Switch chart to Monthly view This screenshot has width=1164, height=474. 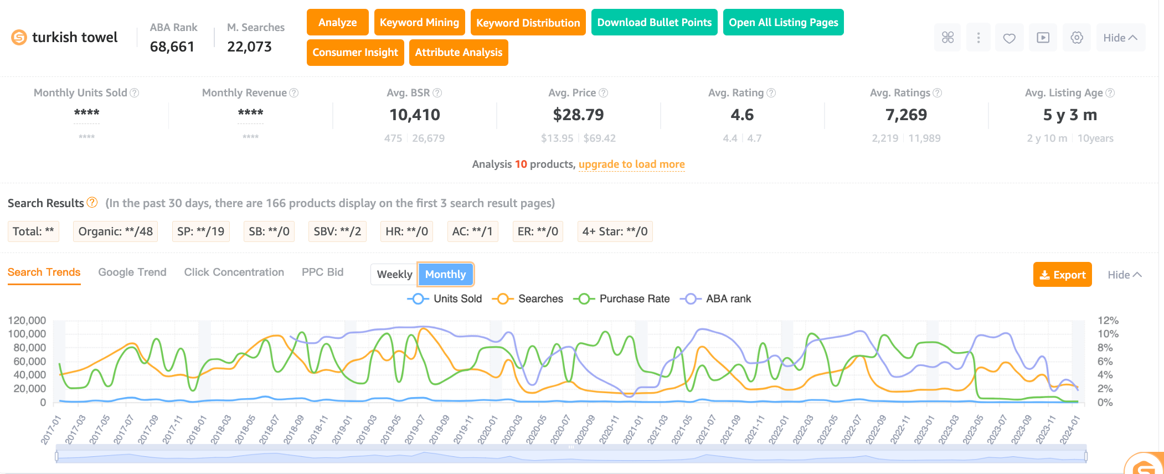[x=445, y=274]
